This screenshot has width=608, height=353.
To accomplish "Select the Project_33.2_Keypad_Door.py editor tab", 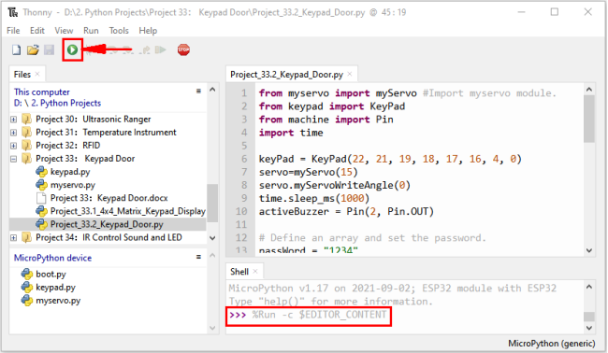I will pos(286,75).
